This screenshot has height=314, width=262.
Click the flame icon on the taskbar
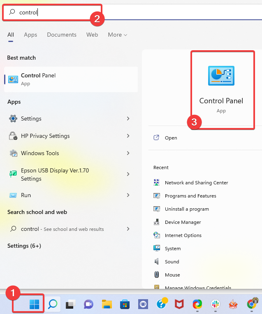click(x=233, y=305)
